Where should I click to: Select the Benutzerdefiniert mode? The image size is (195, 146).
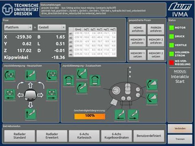click(x=149, y=136)
